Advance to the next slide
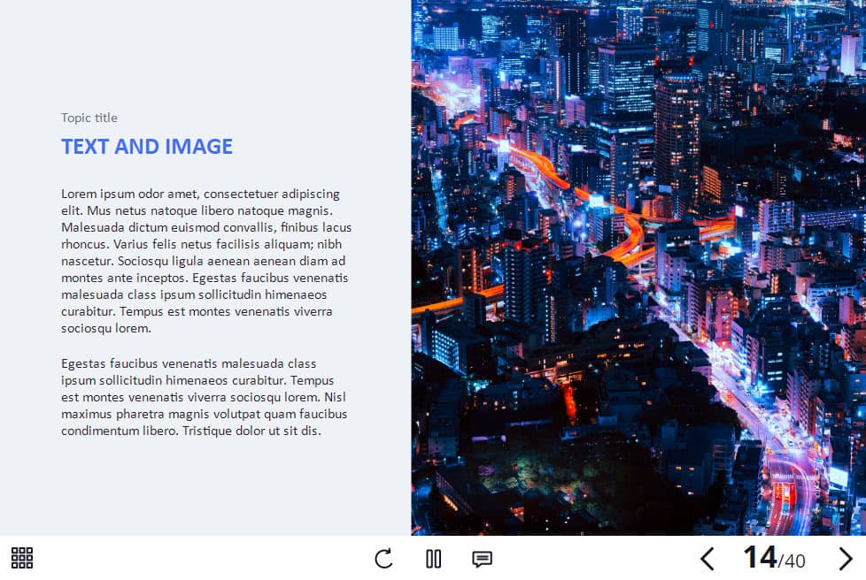 click(x=845, y=559)
